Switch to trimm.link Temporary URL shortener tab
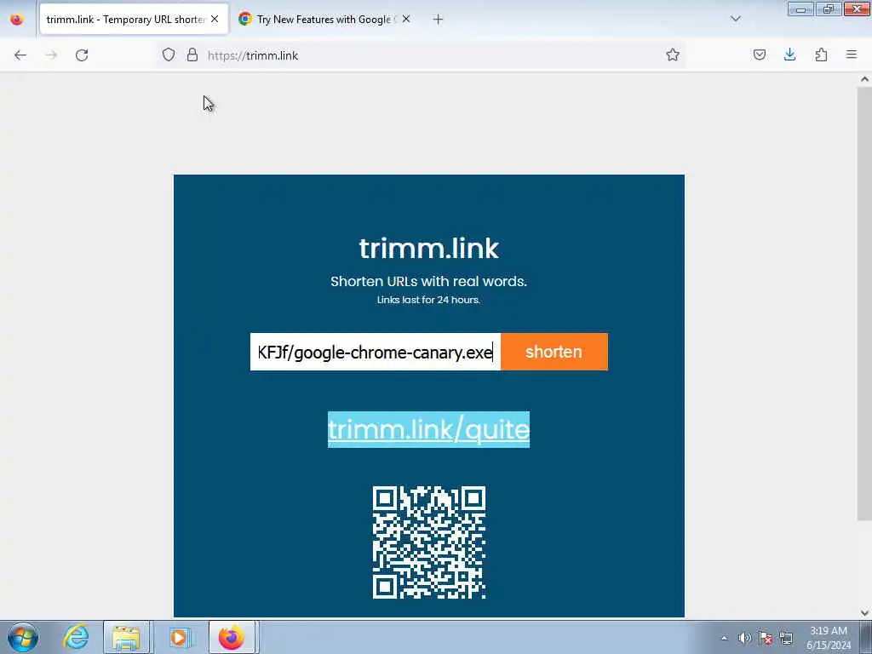872x654 pixels. [x=134, y=20]
